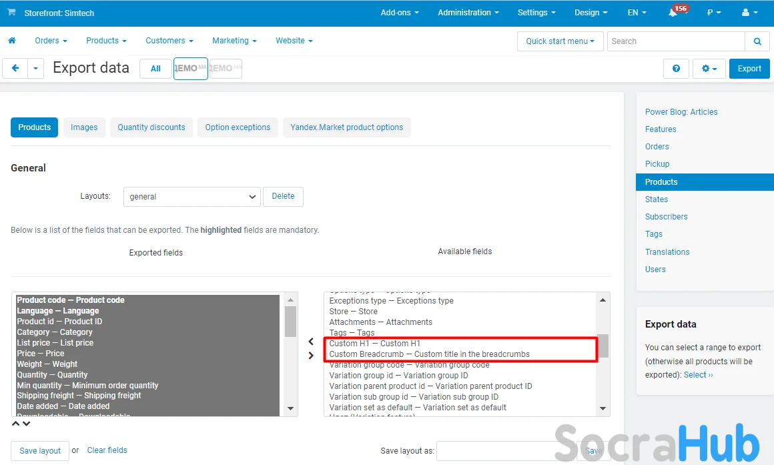Open Features in the sidebar
Image resolution: width=774 pixels, height=465 pixels.
click(x=661, y=129)
